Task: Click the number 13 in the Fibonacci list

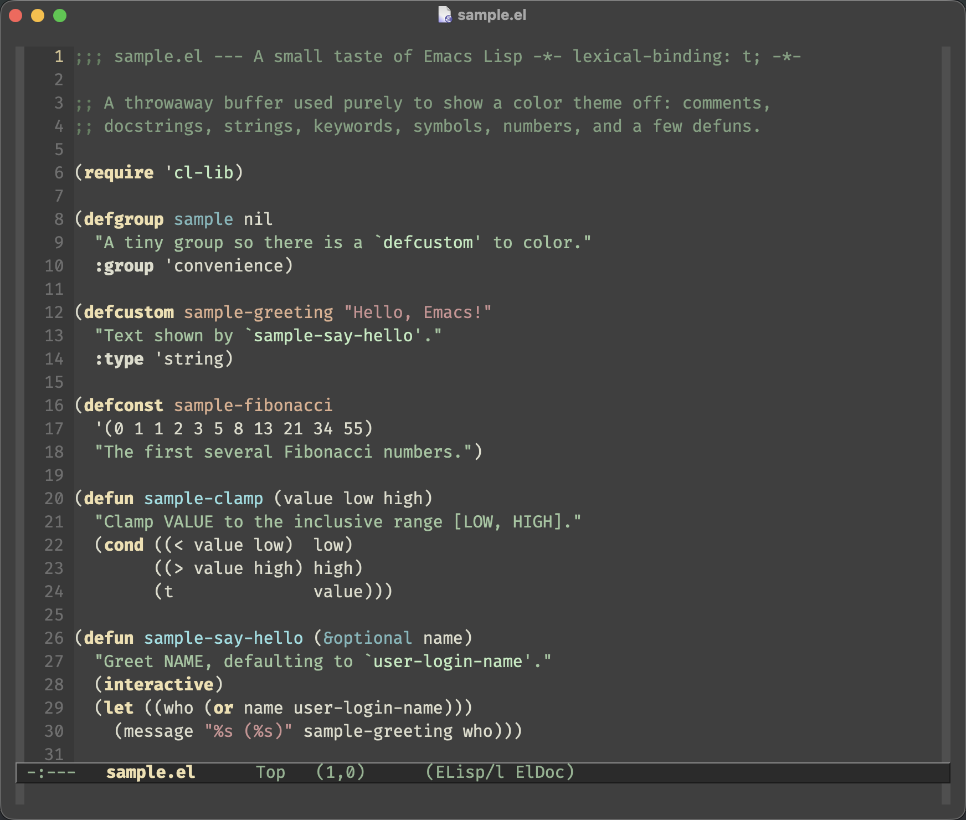Action: pos(264,429)
